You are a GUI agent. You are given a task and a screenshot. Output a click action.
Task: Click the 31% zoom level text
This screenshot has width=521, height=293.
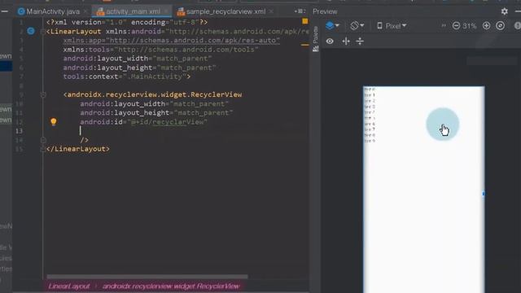469,26
